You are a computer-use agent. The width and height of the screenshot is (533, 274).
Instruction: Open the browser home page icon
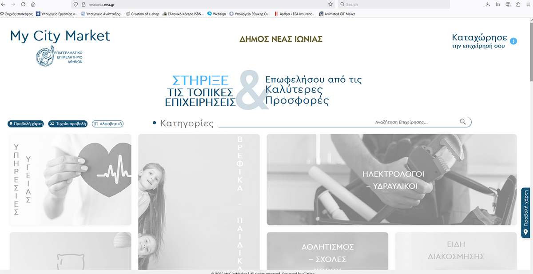pos(33,4)
